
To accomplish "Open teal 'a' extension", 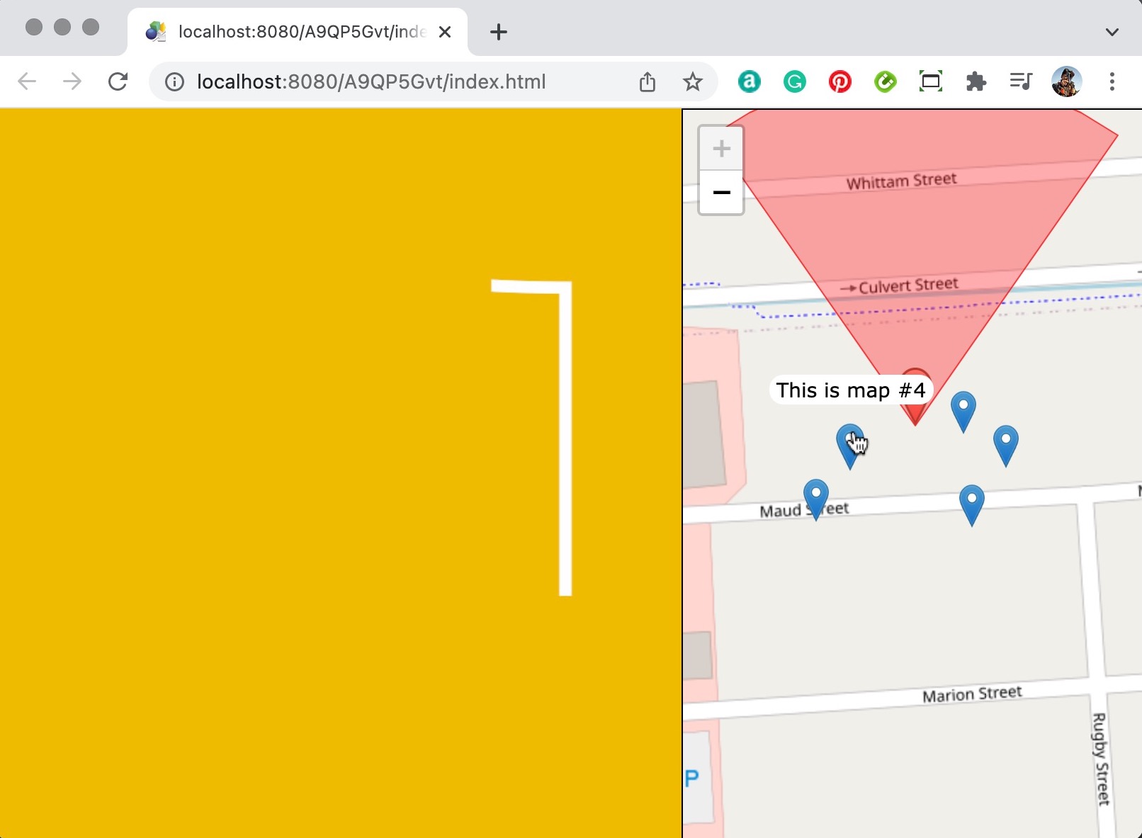I will pyautogui.click(x=749, y=82).
